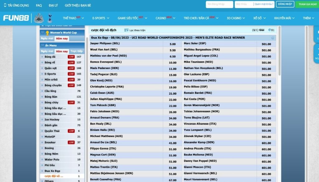Click the LIVE badge next to Snooker

(x=71, y=143)
